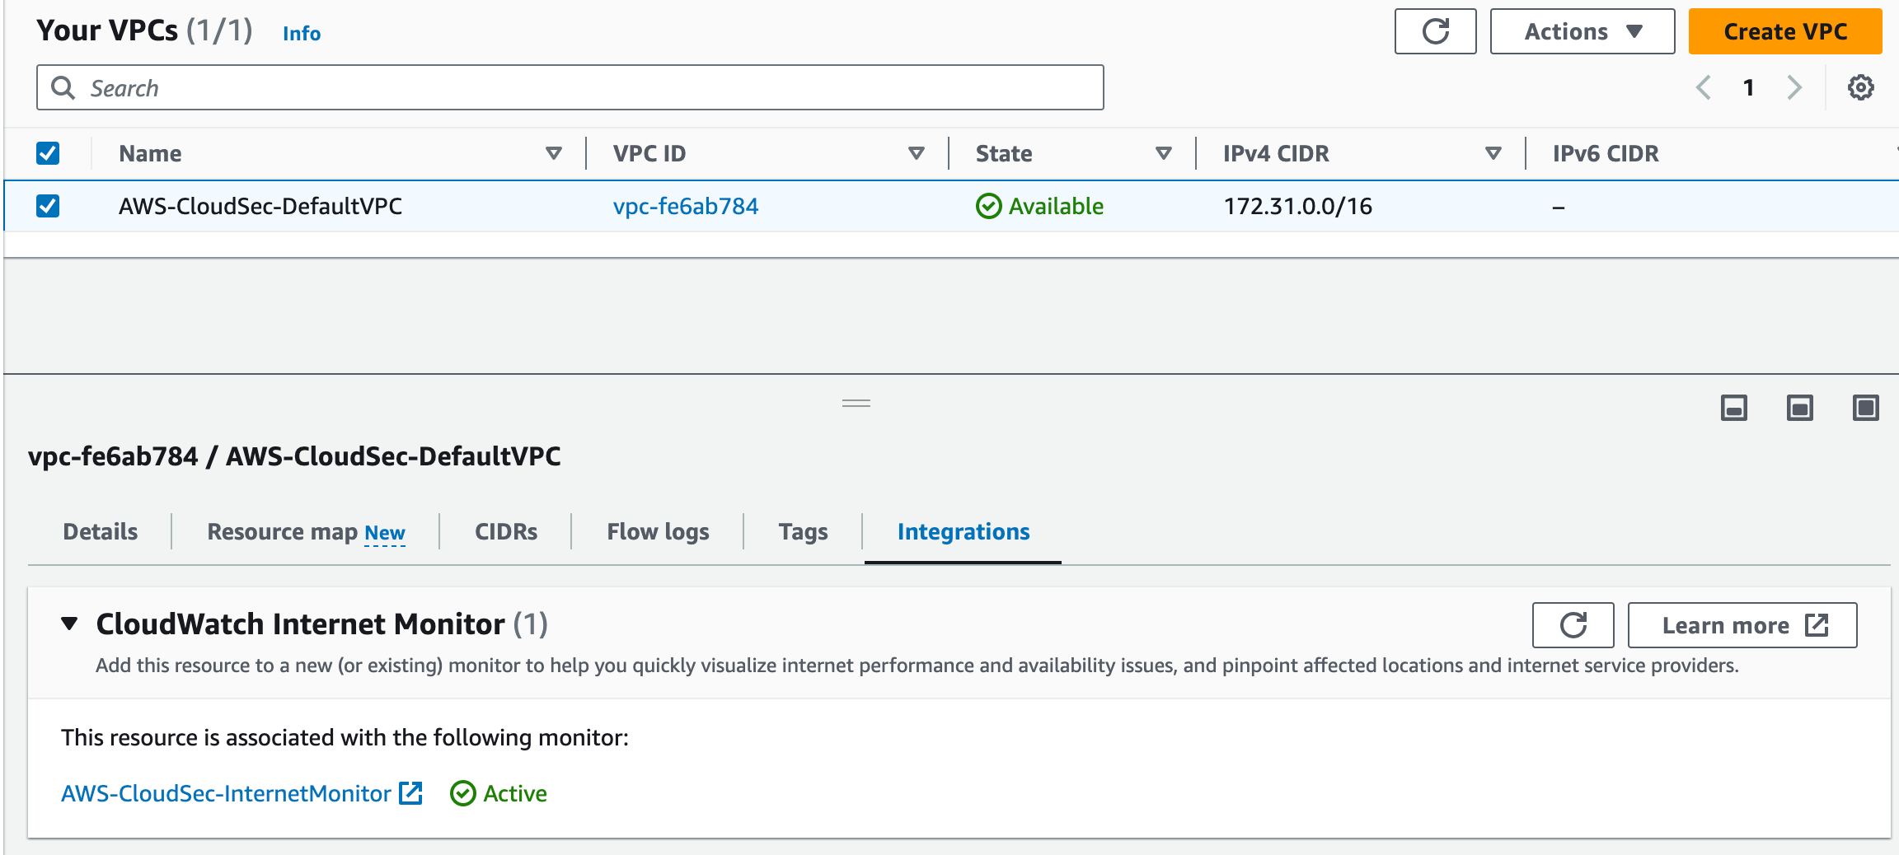The image size is (1899, 855).
Task: Open the Flow logs tab
Action: click(658, 532)
